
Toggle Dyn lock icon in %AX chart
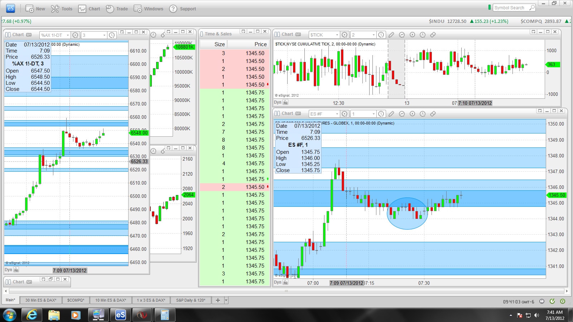click(x=16, y=270)
